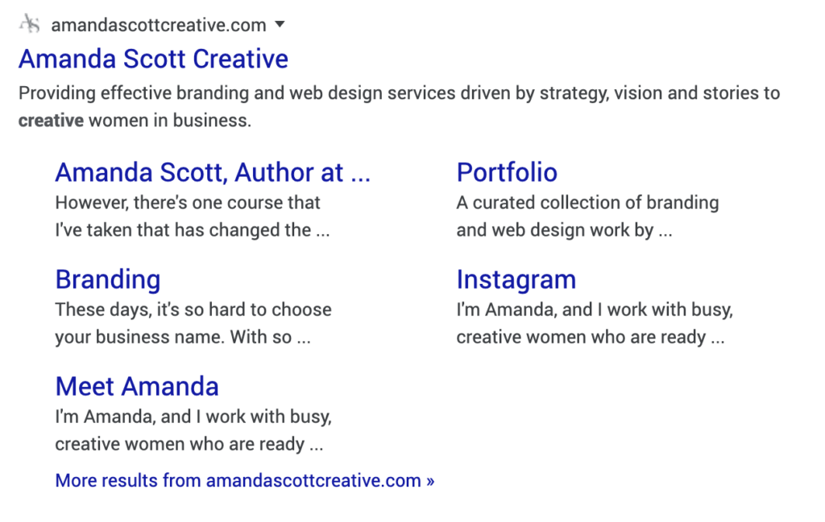This screenshot has height=522, width=825.
Task: Open dropdown arrow beside amandascottcreative.com
Action: click(280, 24)
